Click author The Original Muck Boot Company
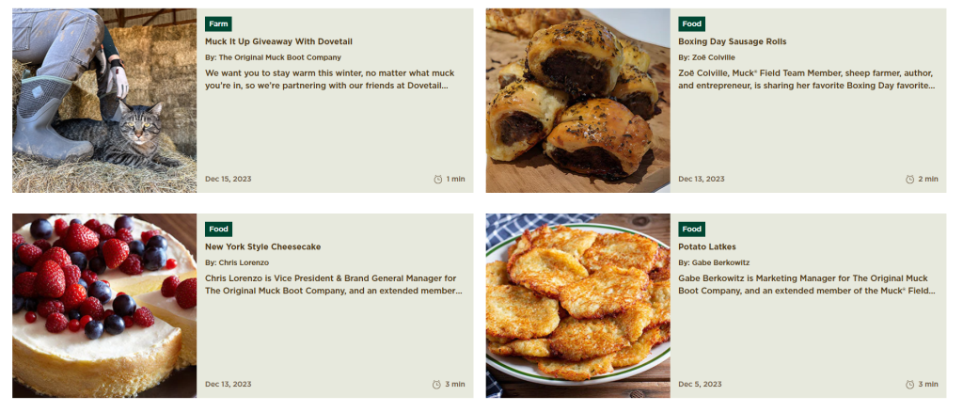Viewport: 963px width, 412px height. click(280, 57)
